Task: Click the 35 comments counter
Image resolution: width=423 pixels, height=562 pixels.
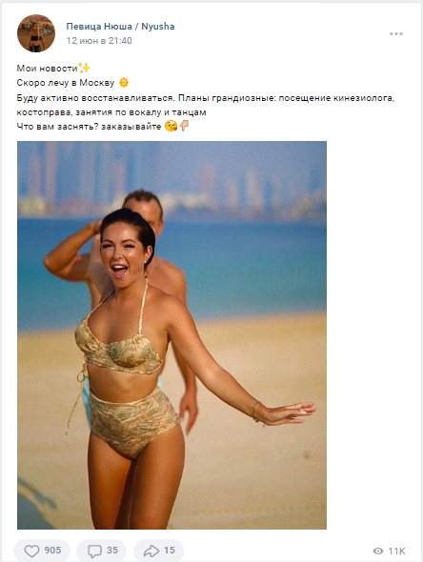Action: pyautogui.click(x=112, y=551)
